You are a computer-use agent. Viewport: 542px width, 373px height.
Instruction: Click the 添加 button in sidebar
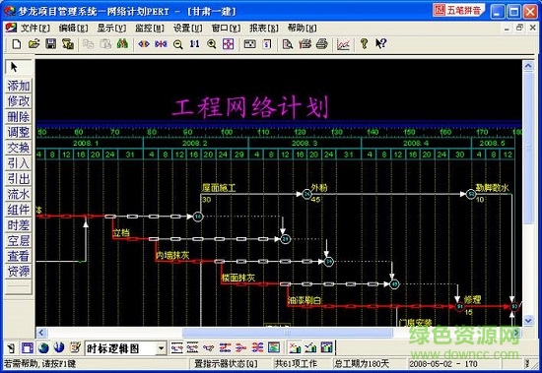click(x=19, y=86)
